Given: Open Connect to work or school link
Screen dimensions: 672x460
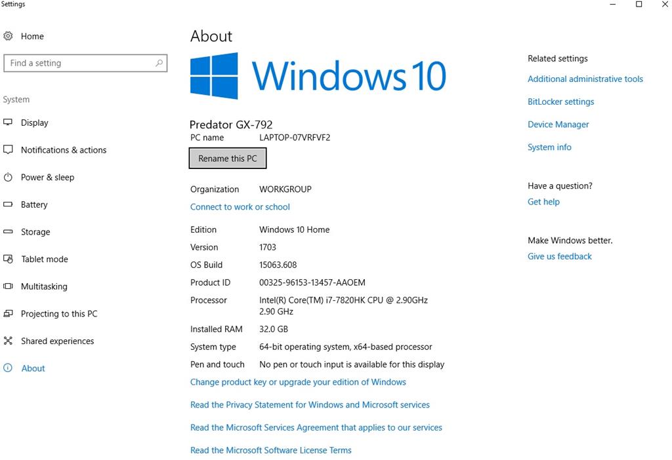Looking at the screenshot, I should click(x=240, y=206).
